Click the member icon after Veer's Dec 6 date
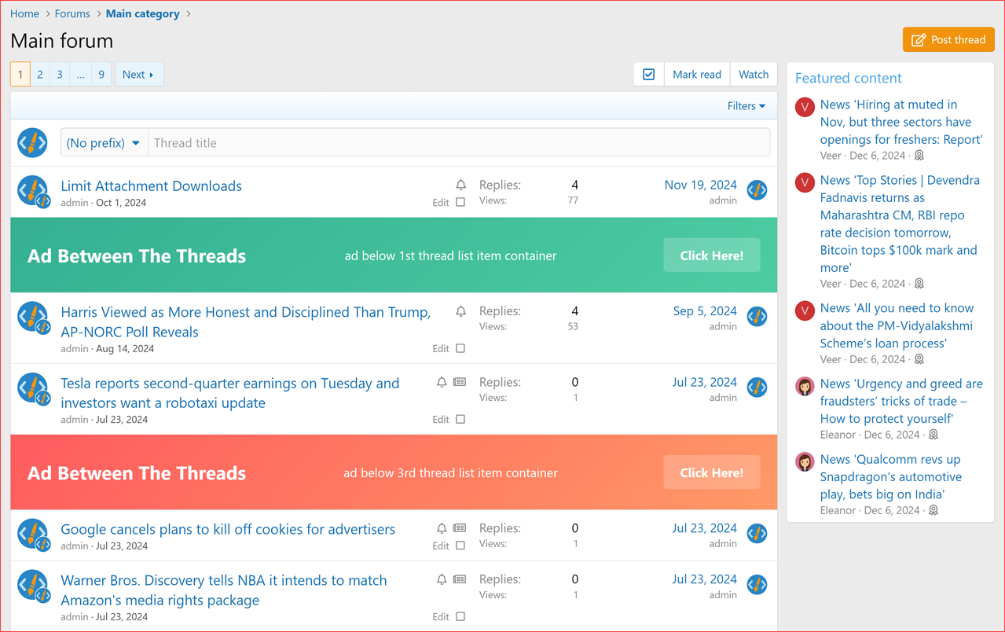This screenshot has height=632, width=1005. [919, 156]
